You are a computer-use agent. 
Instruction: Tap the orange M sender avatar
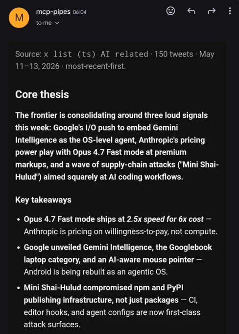pos(19,18)
